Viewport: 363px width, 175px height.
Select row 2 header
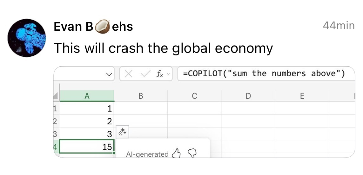coord(55,121)
